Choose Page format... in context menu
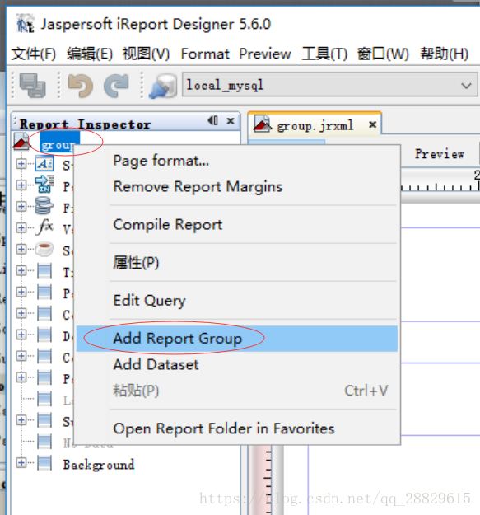This screenshot has width=480, height=515. [x=236, y=161]
